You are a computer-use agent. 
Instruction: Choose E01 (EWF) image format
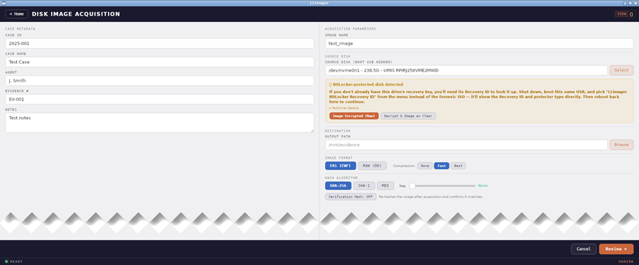[340, 166]
